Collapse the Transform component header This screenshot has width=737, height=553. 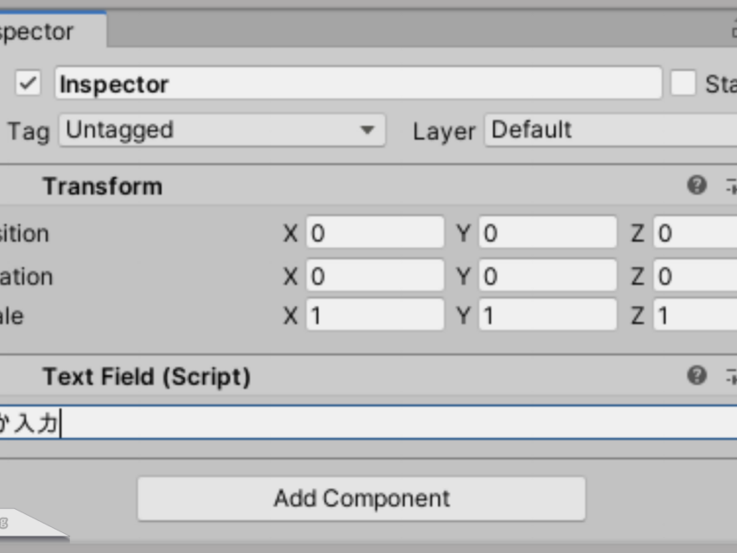click(103, 187)
